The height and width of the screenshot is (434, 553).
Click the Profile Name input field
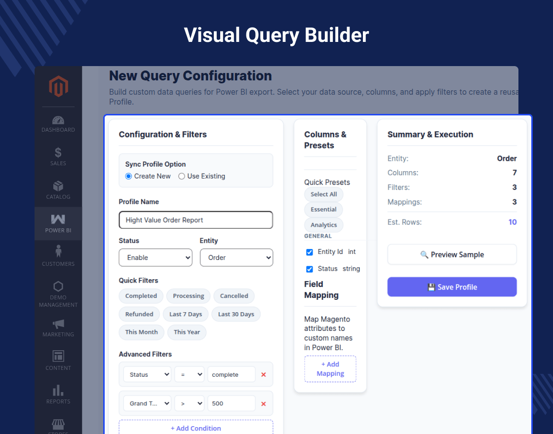pyautogui.click(x=196, y=220)
